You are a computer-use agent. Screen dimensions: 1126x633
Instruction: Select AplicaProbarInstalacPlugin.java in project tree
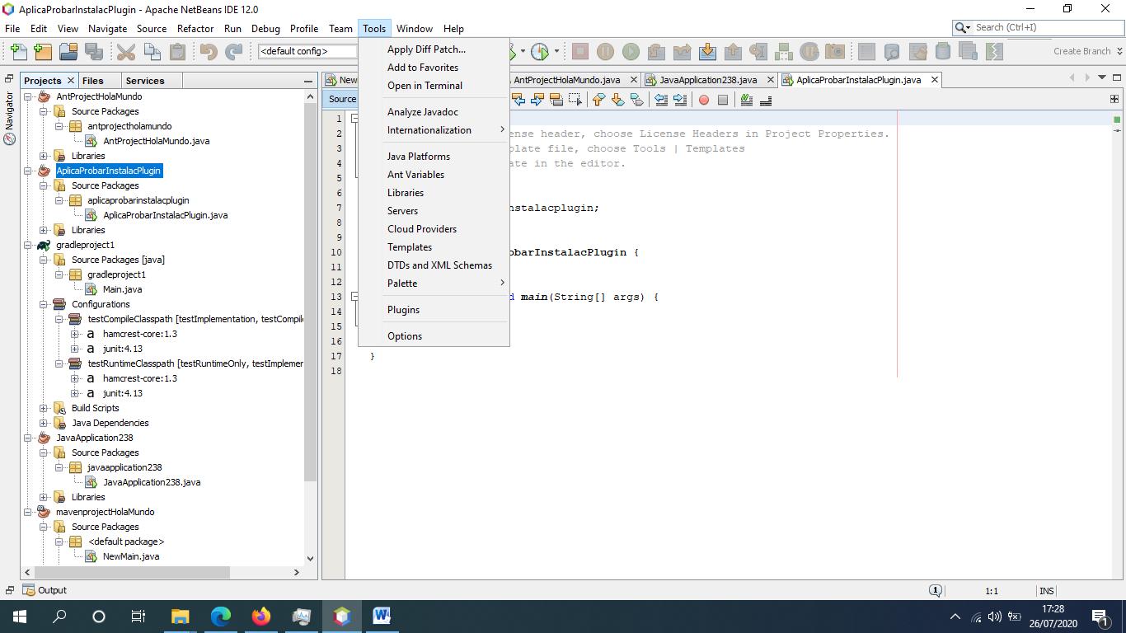pos(166,215)
